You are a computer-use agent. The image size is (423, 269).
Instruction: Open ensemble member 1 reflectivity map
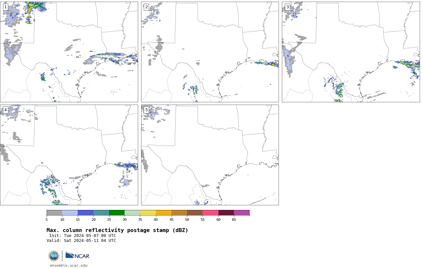click(x=69, y=52)
